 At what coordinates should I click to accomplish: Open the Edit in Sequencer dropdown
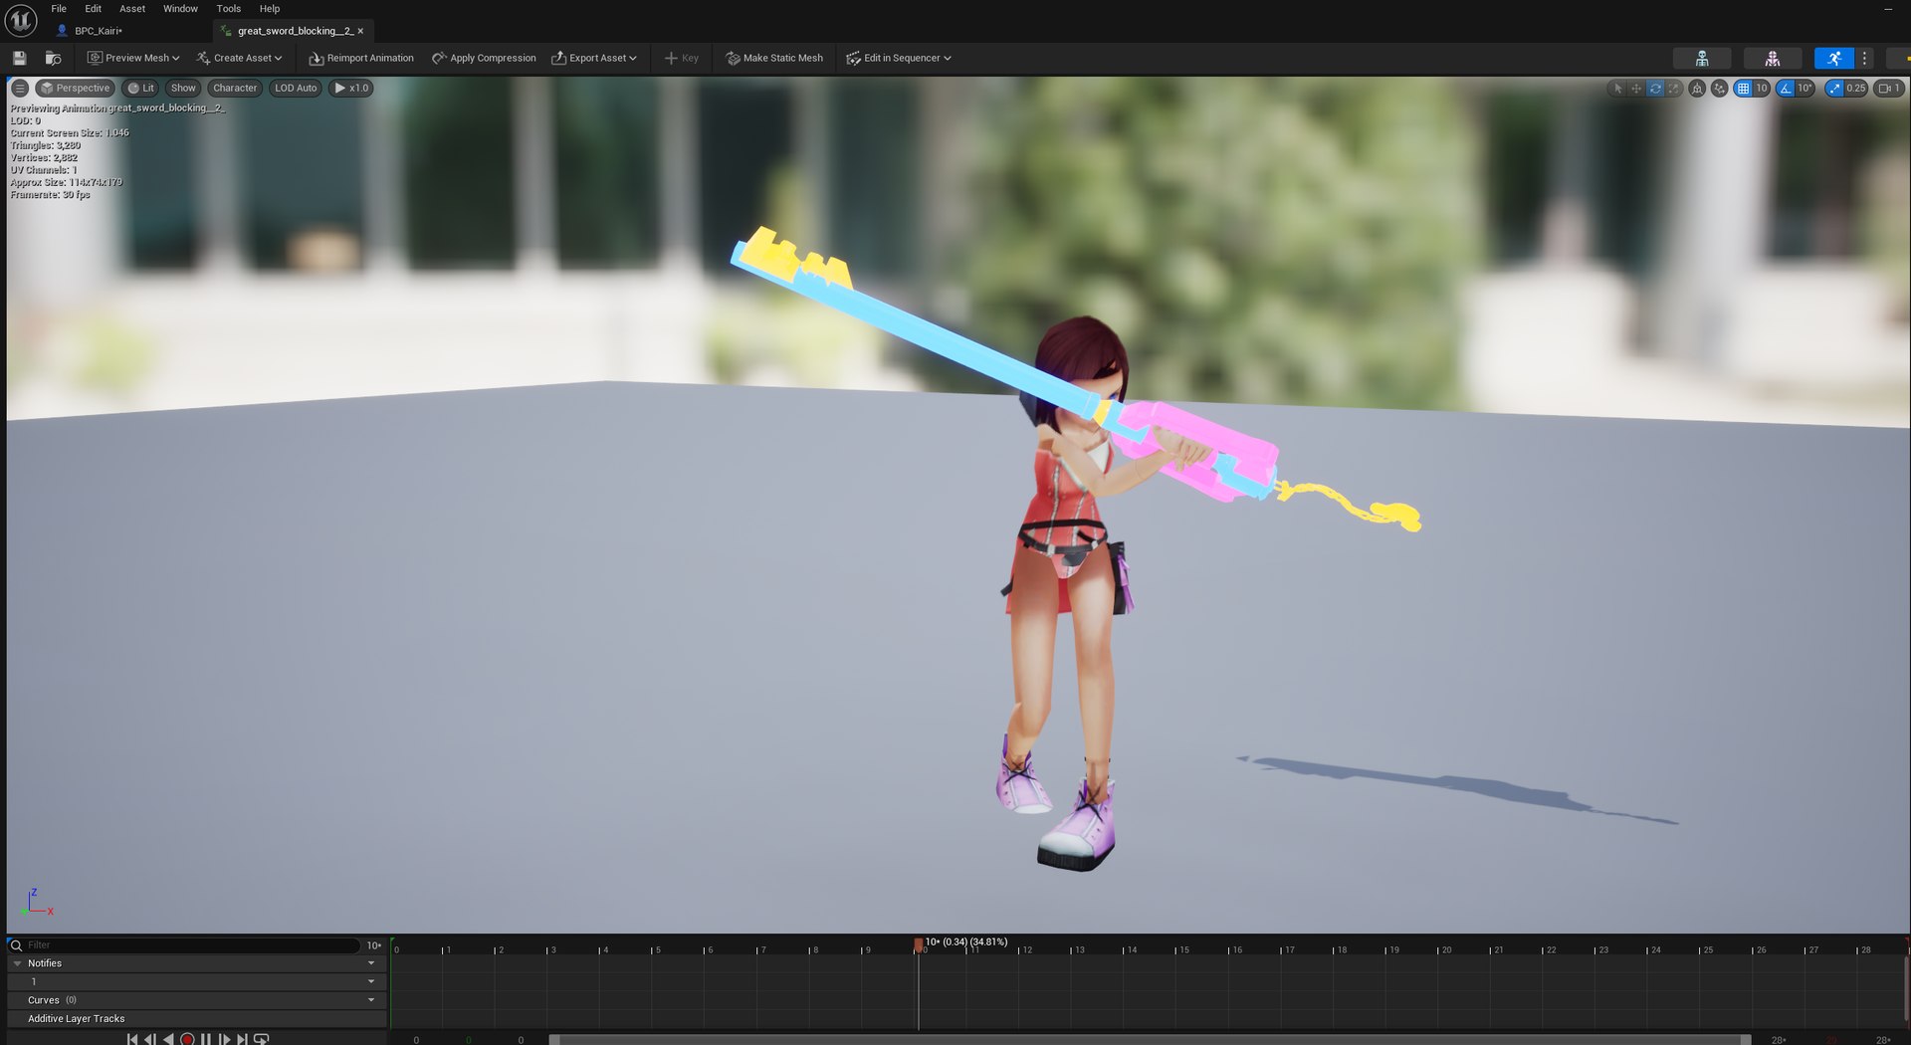[899, 58]
